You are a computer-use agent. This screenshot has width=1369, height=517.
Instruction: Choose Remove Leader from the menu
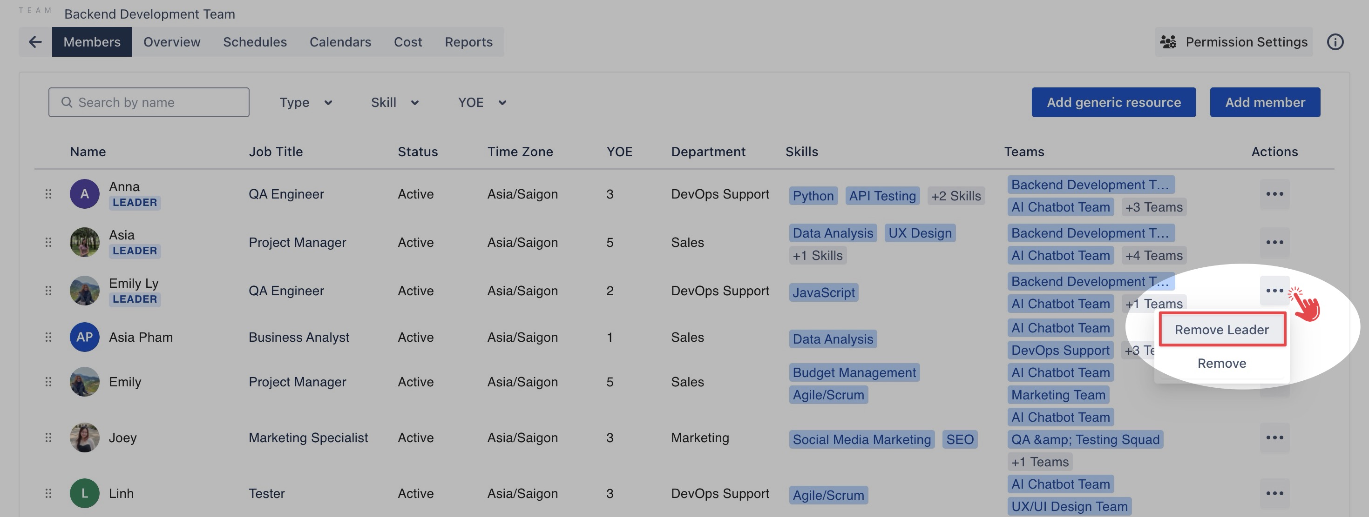coord(1221,330)
